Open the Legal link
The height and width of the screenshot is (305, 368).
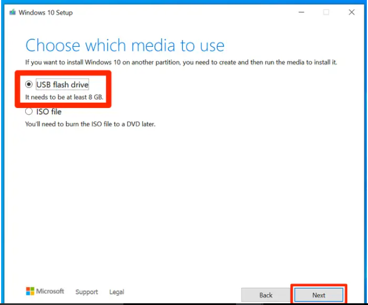click(x=117, y=292)
